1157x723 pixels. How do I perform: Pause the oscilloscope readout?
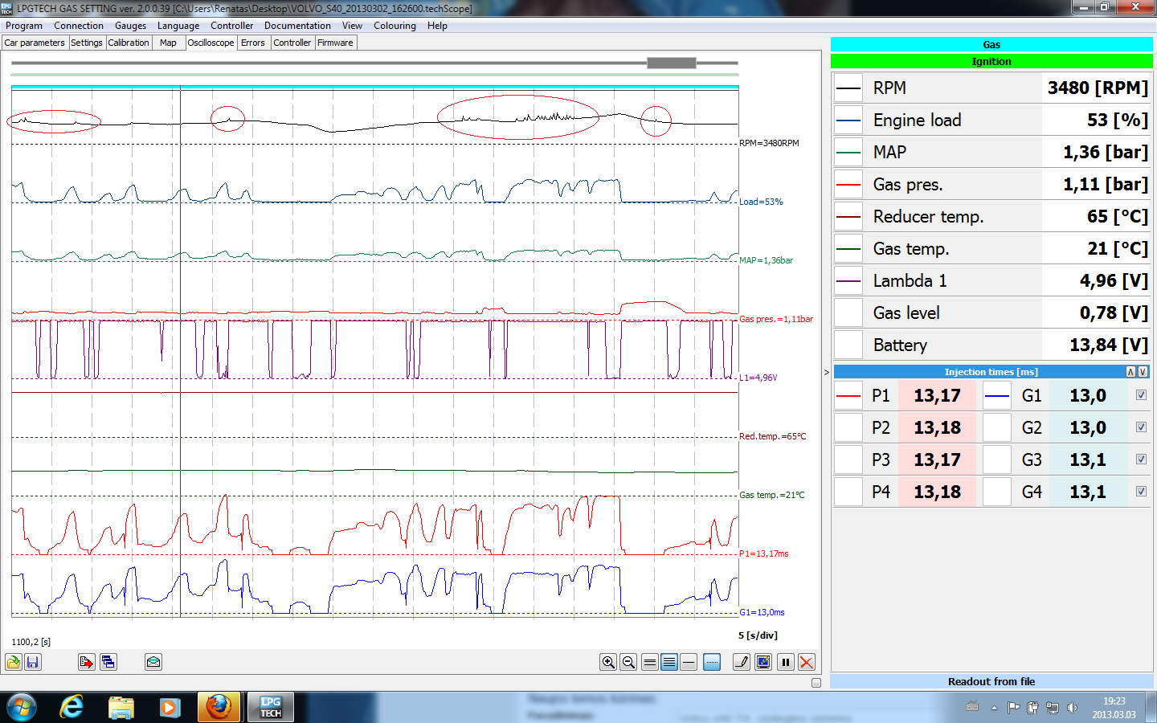[x=786, y=662]
